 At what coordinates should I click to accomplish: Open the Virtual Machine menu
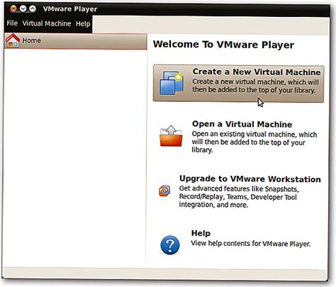pyautogui.click(x=47, y=23)
